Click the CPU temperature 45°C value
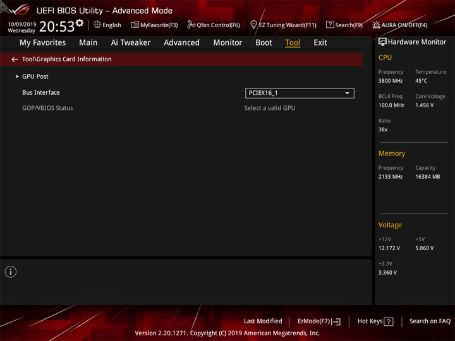 pyautogui.click(x=421, y=81)
